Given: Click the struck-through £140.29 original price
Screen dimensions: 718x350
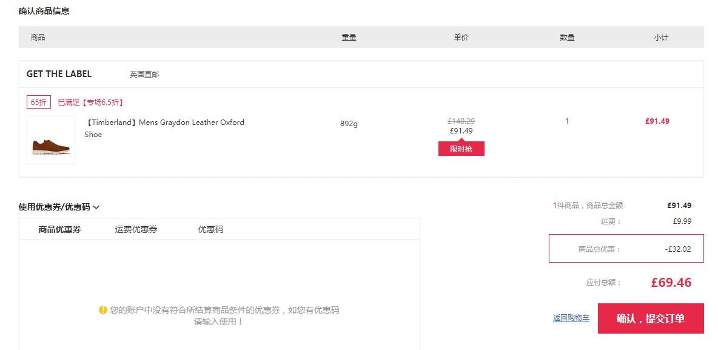Looking at the screenshot, I should (x=461, y=121).
